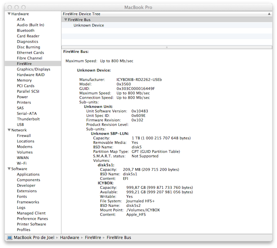277x248 pixels.
Task: Click the sort arrow in FireWire Device Tree header
Action: tap(269, 14)
